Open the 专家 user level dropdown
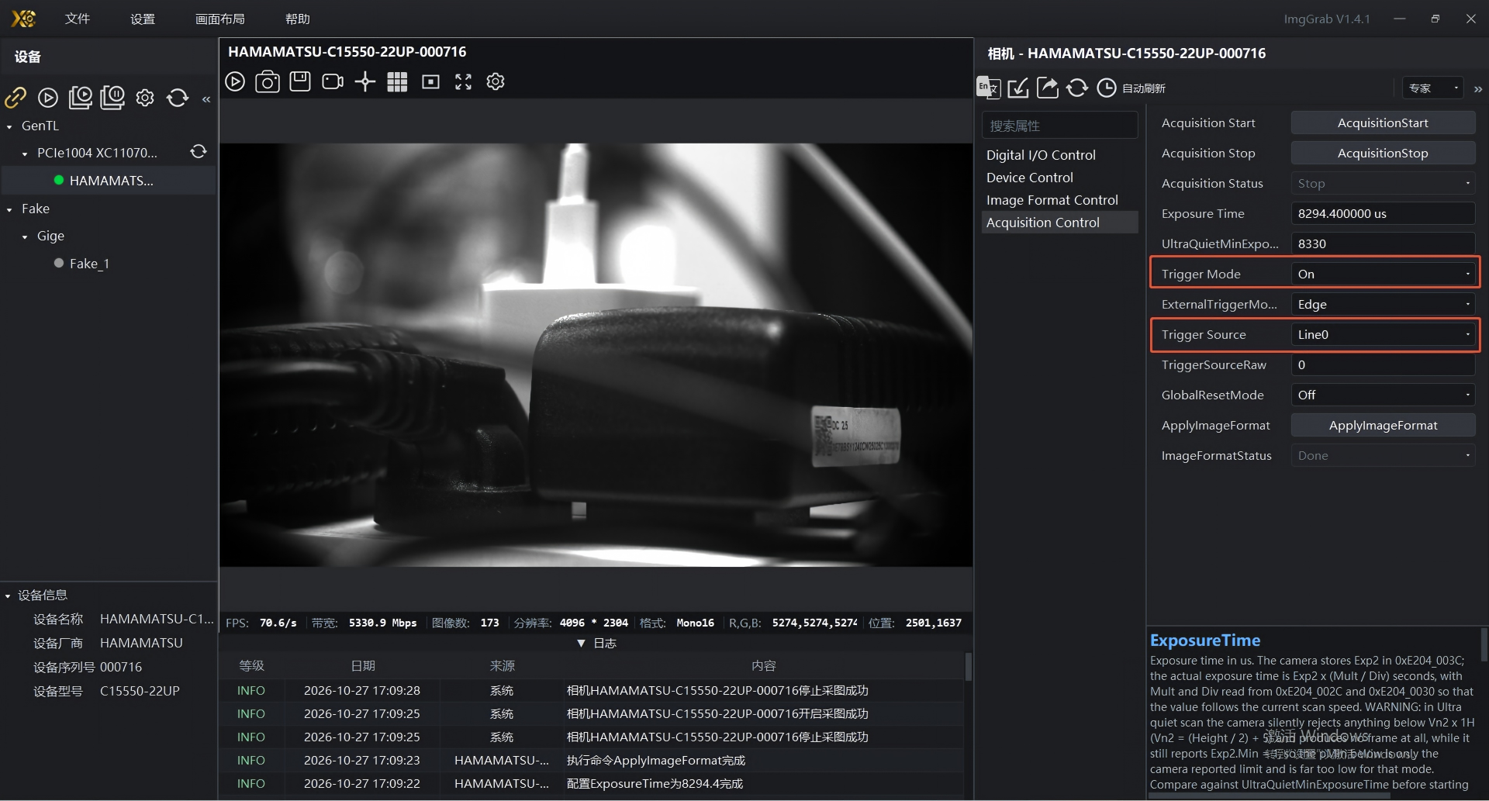 pyautogui.click(x=1432, y=88)
